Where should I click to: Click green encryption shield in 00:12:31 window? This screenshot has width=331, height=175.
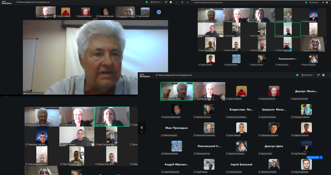pyautogui.click(x=147, y=2)
